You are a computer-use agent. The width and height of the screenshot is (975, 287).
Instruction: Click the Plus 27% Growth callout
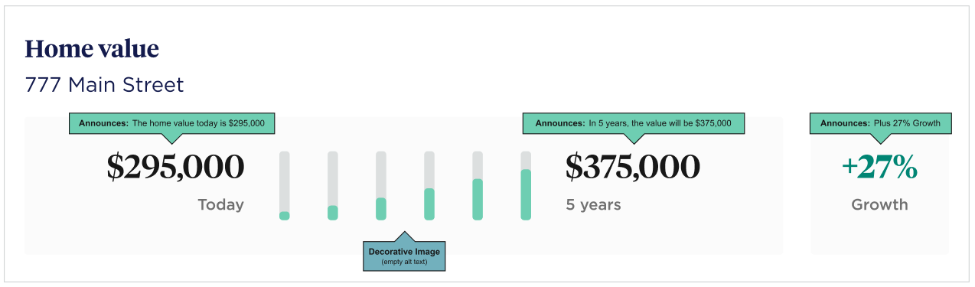(x=880, y=123)
